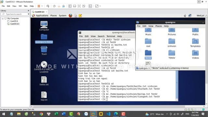Screen dimensions: 208x117
Task: Click the stretch guest display icon
Action: click(x=97, y=6)
